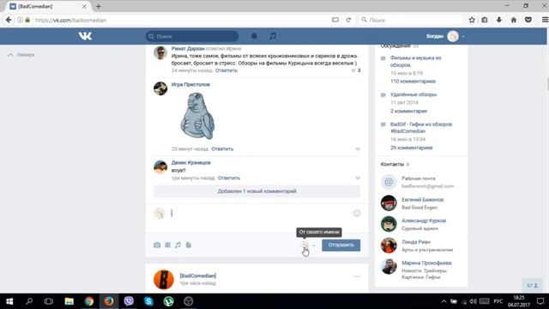Click the VK search field
This screenshot has width=549, height=309.
point(192,36)
